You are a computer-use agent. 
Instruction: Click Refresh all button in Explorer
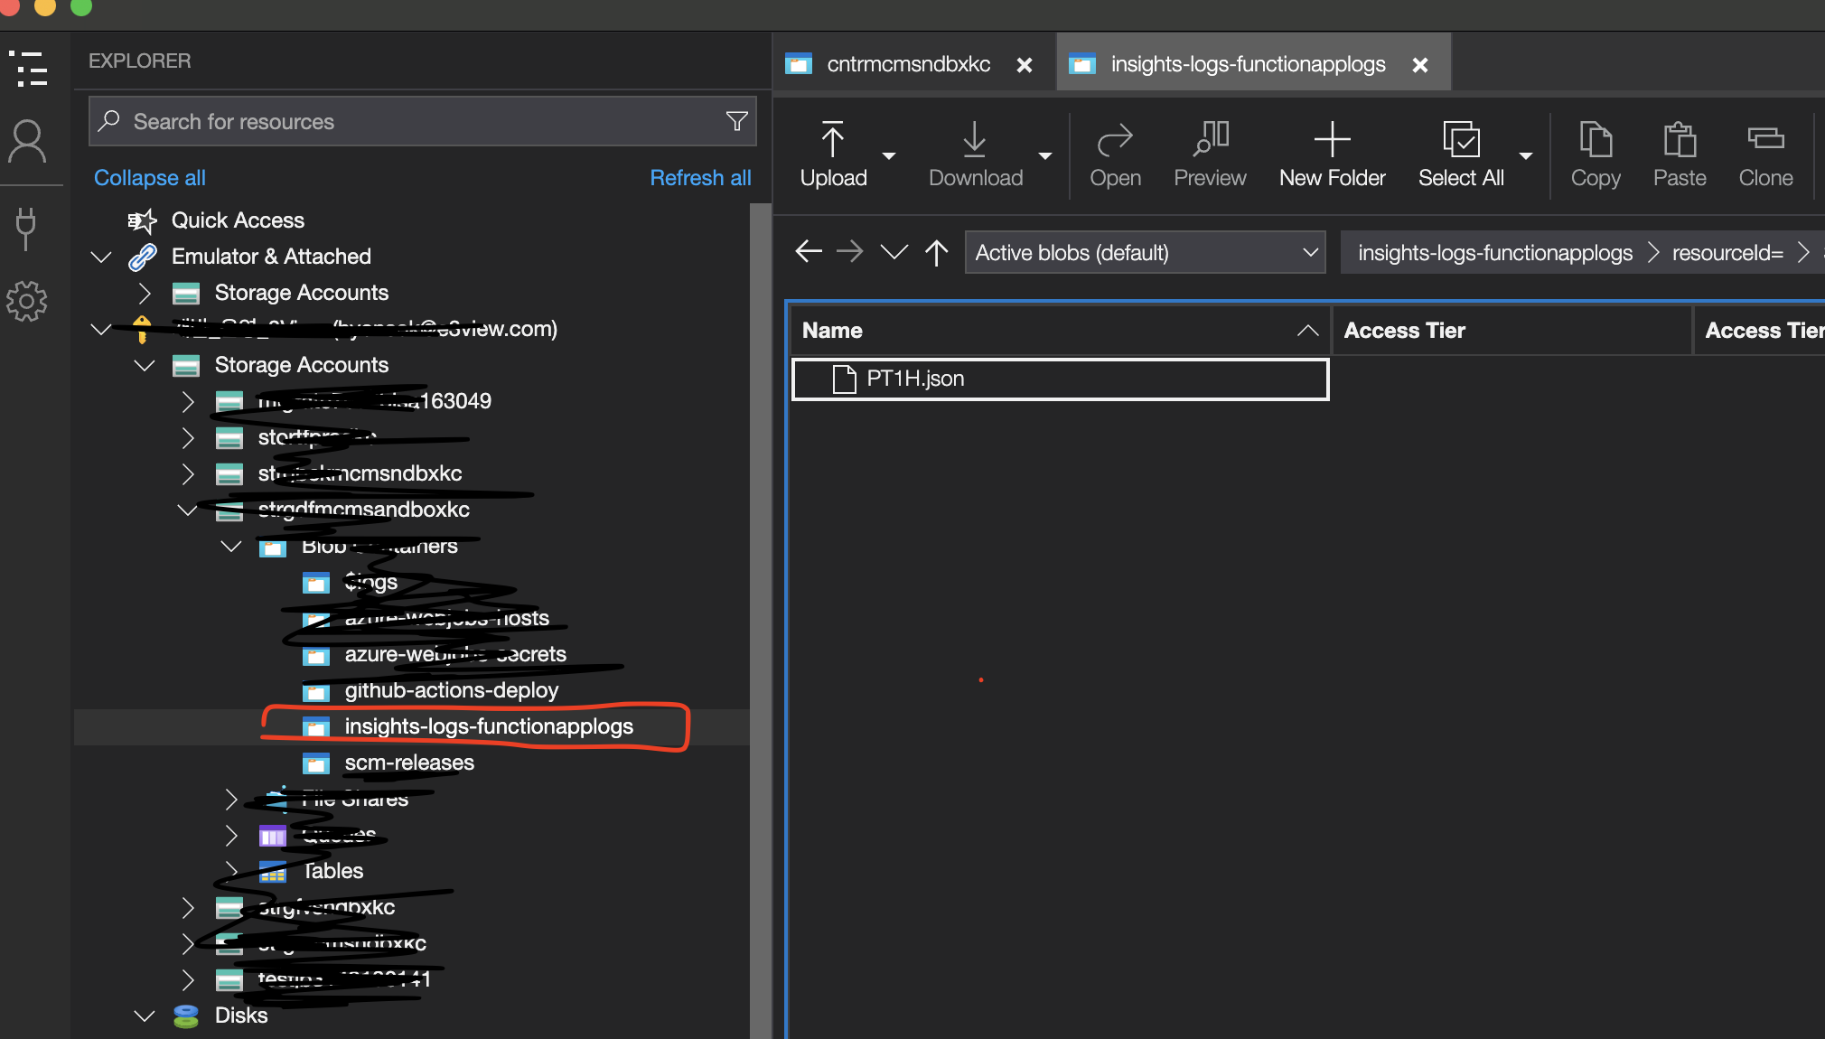pyautogui.click(x=698, y=177)
